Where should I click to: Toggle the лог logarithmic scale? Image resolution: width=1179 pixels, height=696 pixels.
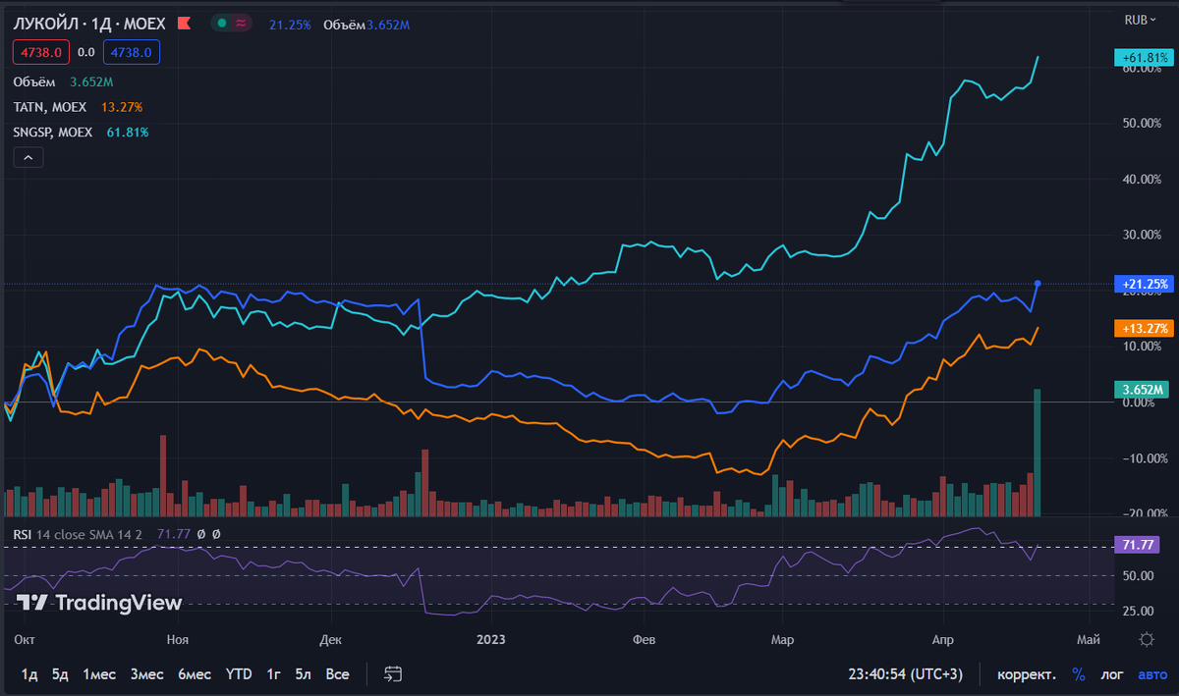point(1112,674)
